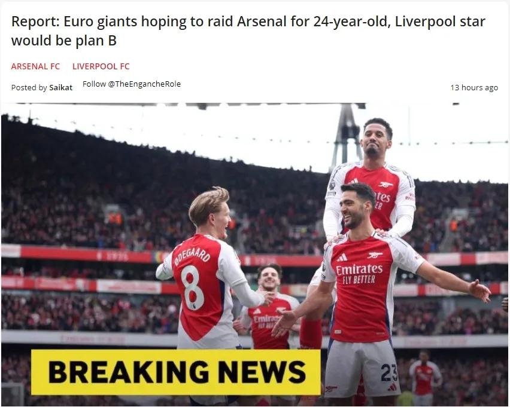
Task: Click the Premier League sleeve badge on top player
Action: (x=332, y=185)
